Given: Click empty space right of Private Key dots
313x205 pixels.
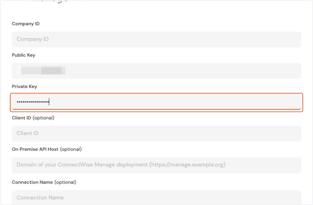Looking at the screenshot, I should (175, 102).
